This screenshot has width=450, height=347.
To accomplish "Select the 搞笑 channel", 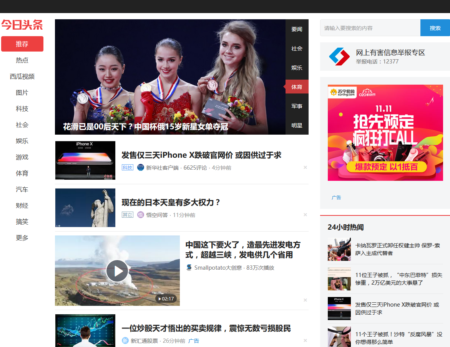I will coord(22,222).
